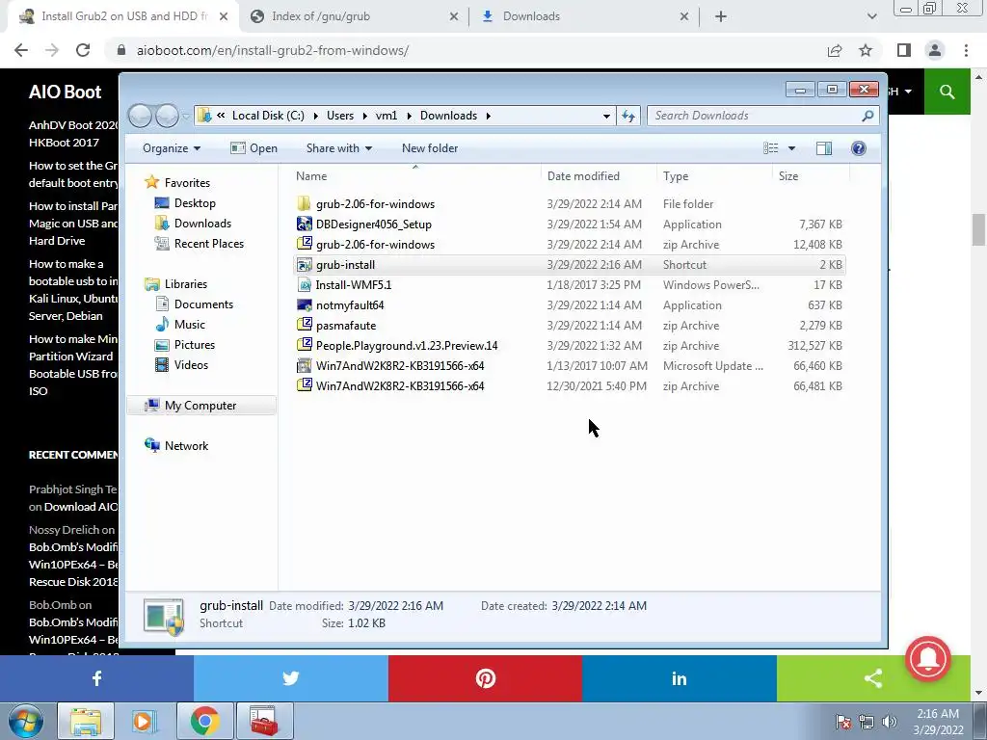Expand the view options dropdown arrow
Viewport: 987px width, 740px height.
[x=792, y=148]
